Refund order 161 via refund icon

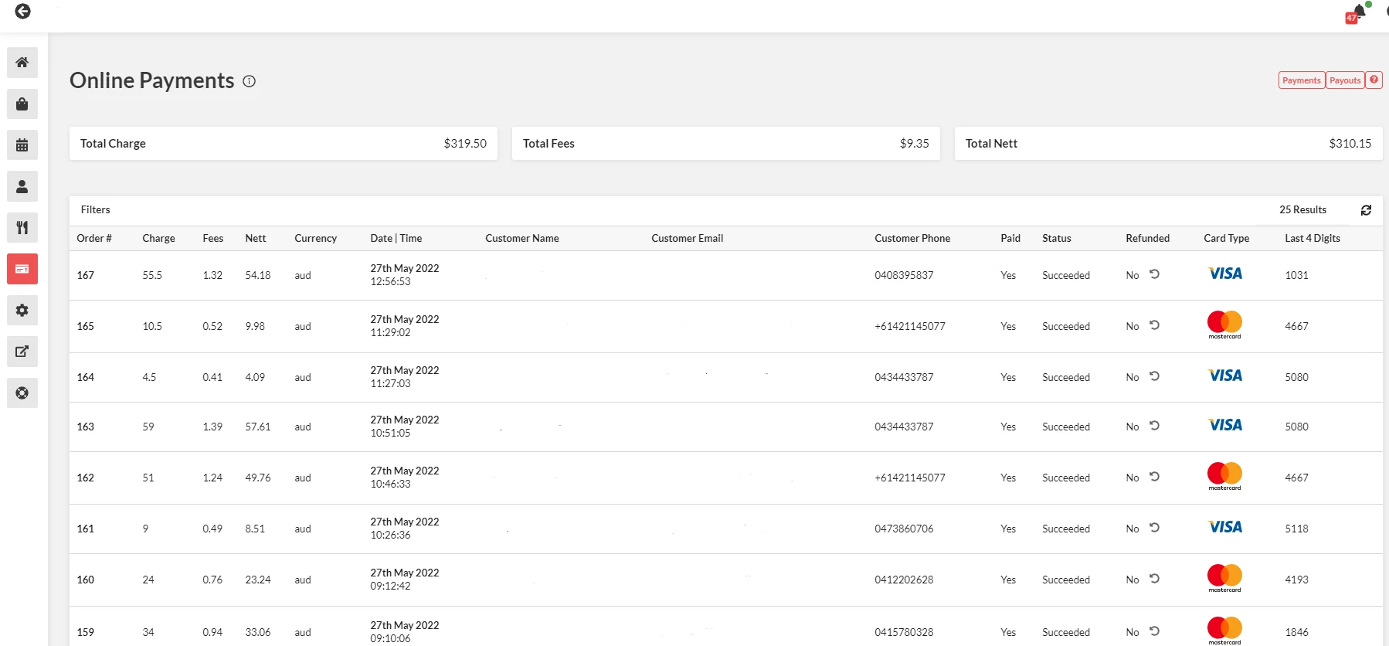coord(1154,528)
